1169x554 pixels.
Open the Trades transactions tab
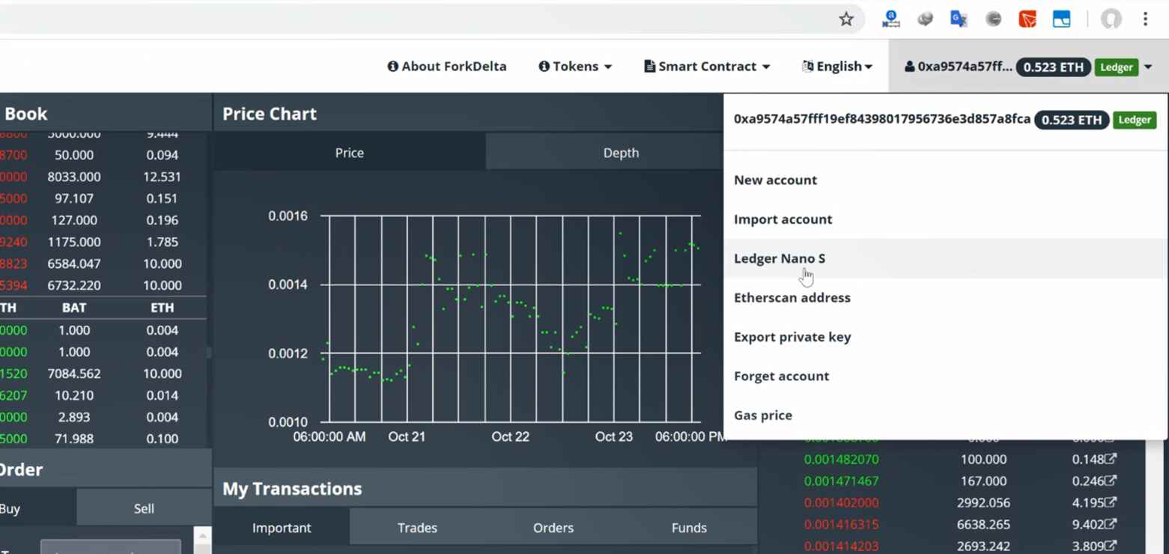click(417, 527)
